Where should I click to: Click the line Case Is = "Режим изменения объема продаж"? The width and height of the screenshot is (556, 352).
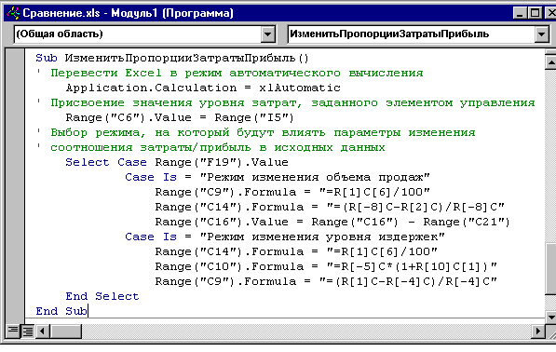pyautogui.click(x=278, y=177)
